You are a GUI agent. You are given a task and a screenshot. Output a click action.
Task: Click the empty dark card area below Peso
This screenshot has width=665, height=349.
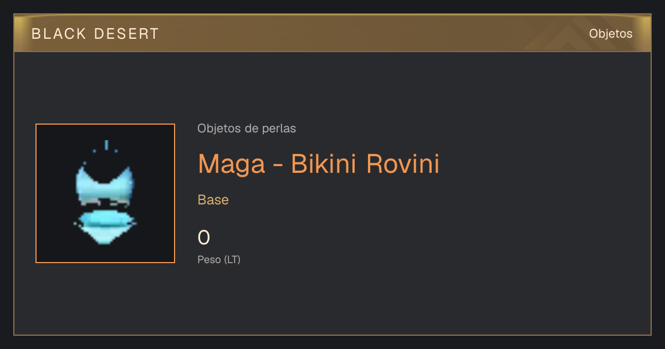(388, 302)
